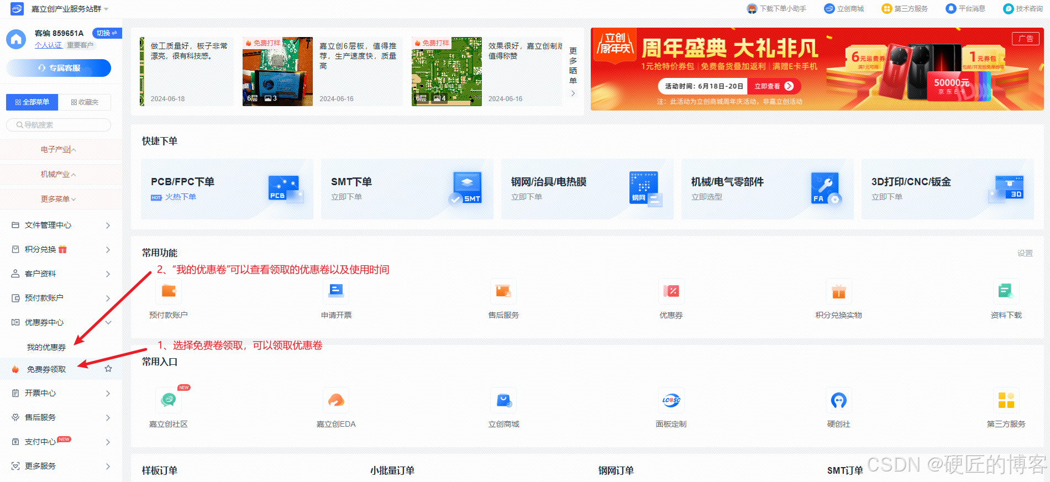Open the 申请开票 icon
The height and width of the screenshot is (482, 1050).
336,291
